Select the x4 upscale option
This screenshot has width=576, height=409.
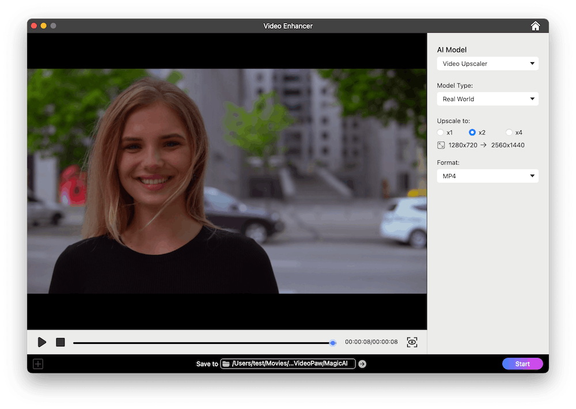tap(509, 132)
